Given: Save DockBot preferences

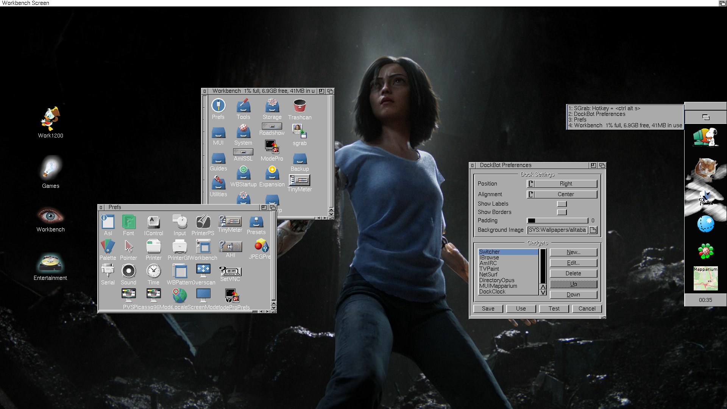Looking at the screenshot, I should (x=488, y=309).
